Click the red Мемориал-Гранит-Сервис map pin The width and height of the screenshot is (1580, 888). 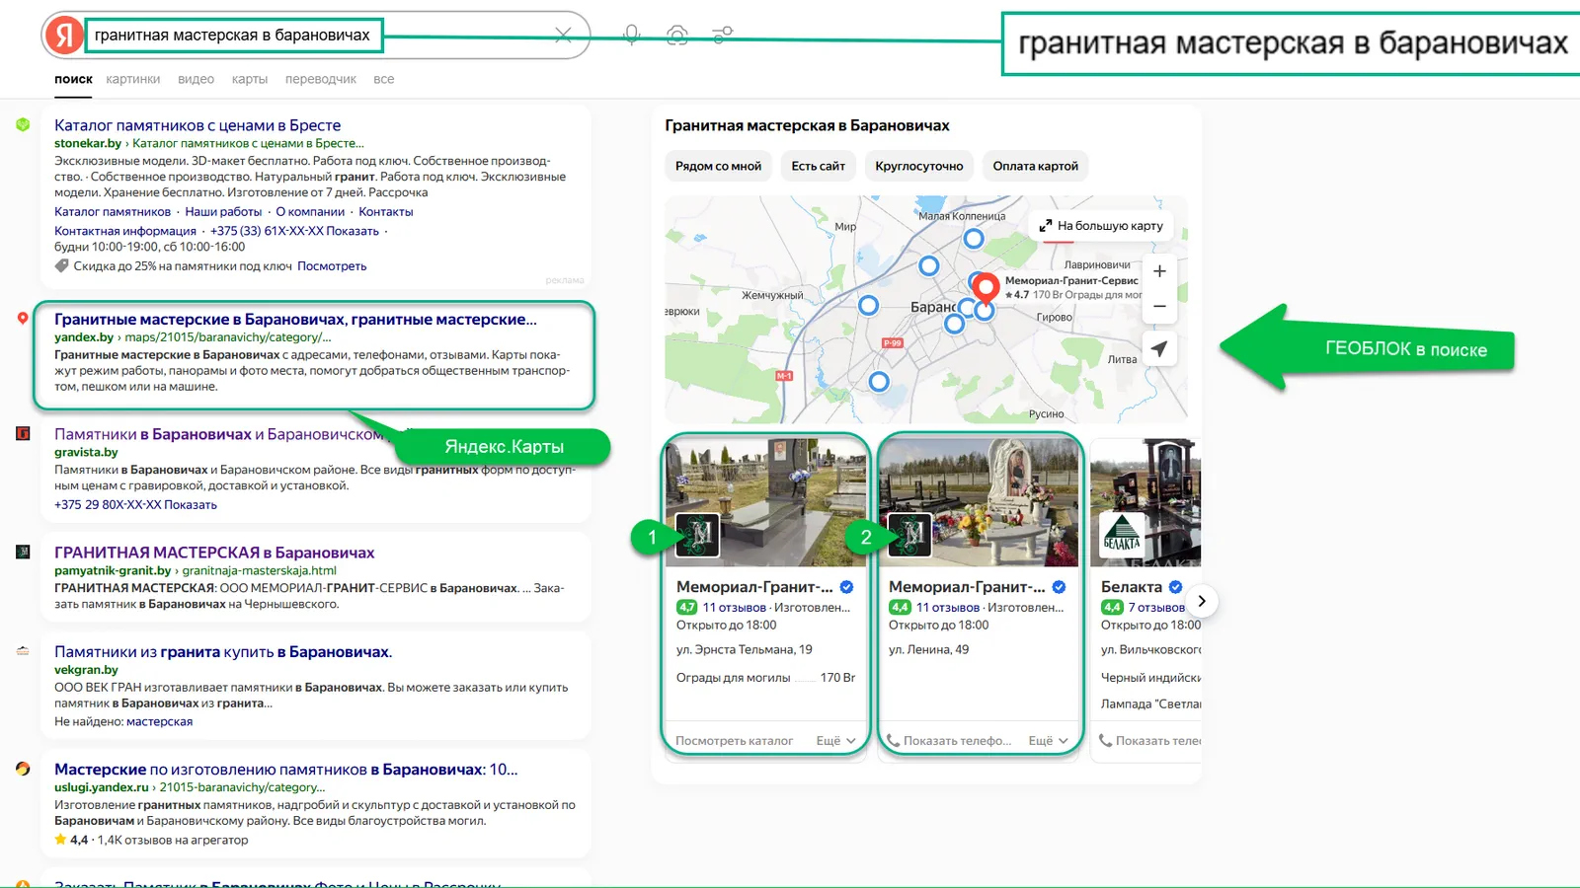(986, 287)
